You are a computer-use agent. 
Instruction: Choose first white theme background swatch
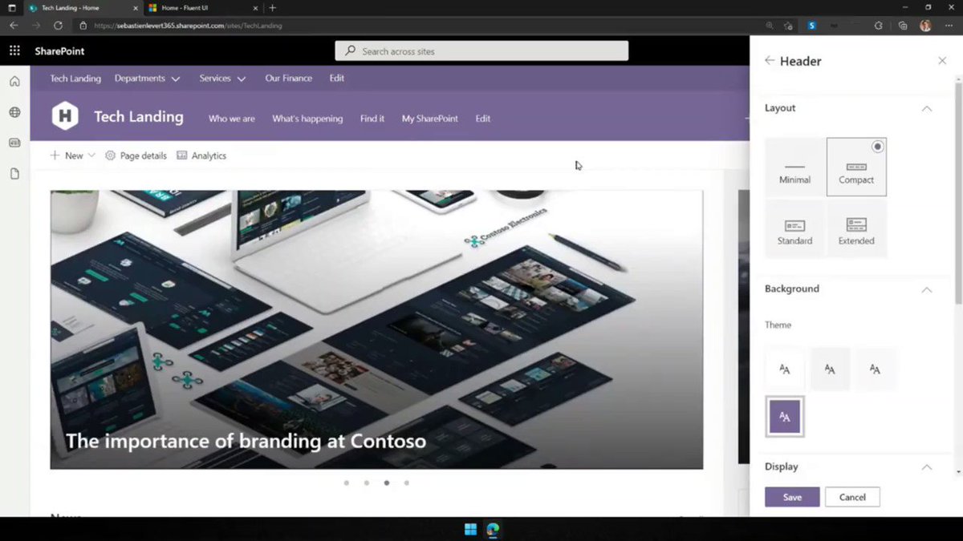[x=785, y=369]
